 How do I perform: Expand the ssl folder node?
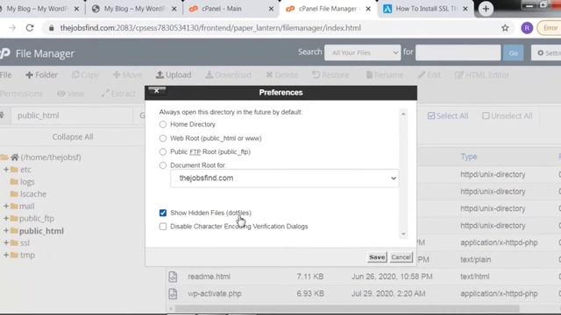click(x=6, y=243)
